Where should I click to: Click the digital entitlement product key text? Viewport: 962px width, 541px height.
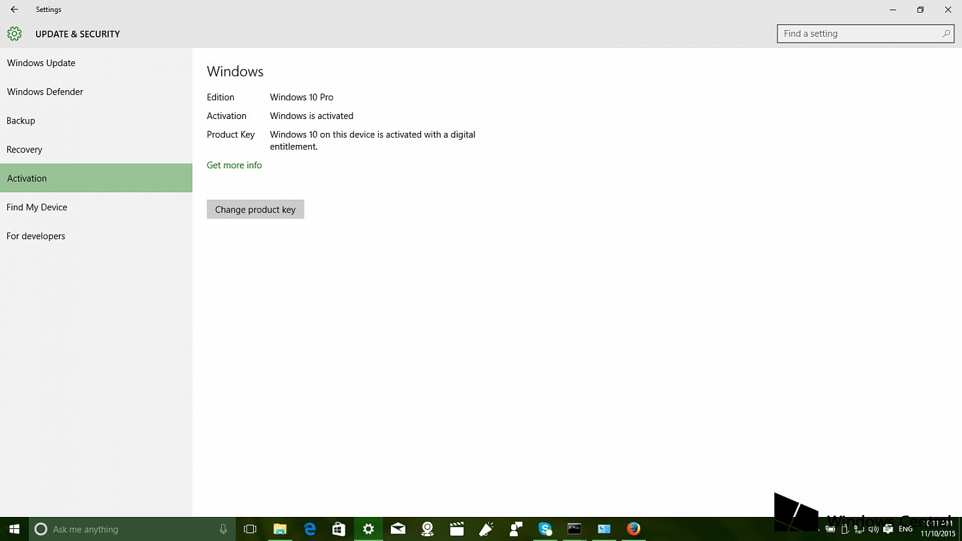373,140
